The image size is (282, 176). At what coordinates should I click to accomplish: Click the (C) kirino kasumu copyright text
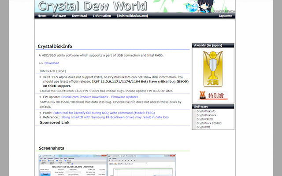[x=223, y=11]
